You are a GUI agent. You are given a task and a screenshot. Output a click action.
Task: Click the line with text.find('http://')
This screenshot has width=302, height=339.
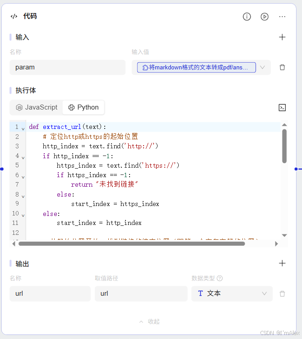tap(100, 147)
